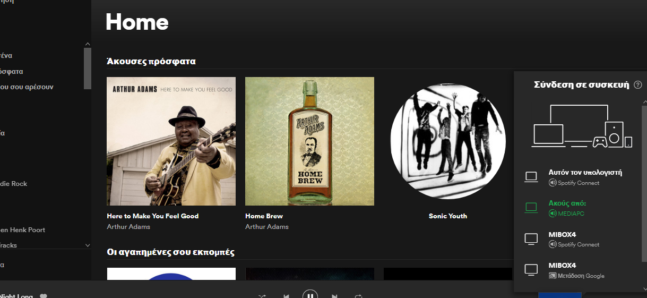Click TV icon of MIBOX4 Google Cast

tap(531, 270)
